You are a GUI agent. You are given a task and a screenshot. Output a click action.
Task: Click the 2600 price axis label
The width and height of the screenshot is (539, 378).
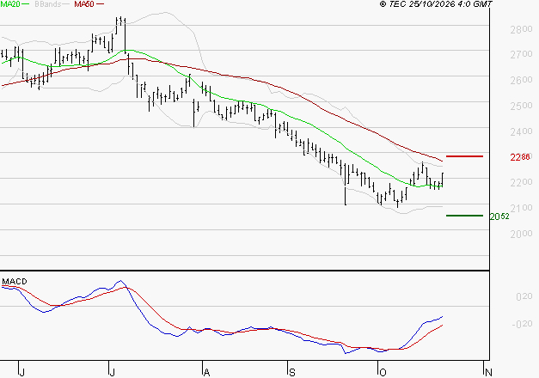(521, 80)
